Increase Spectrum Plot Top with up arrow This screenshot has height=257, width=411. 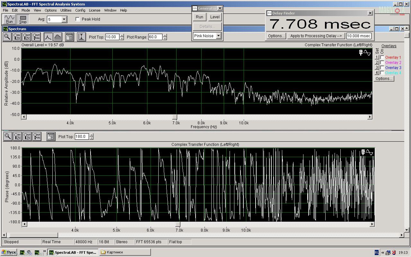click(x=122, y=35)
